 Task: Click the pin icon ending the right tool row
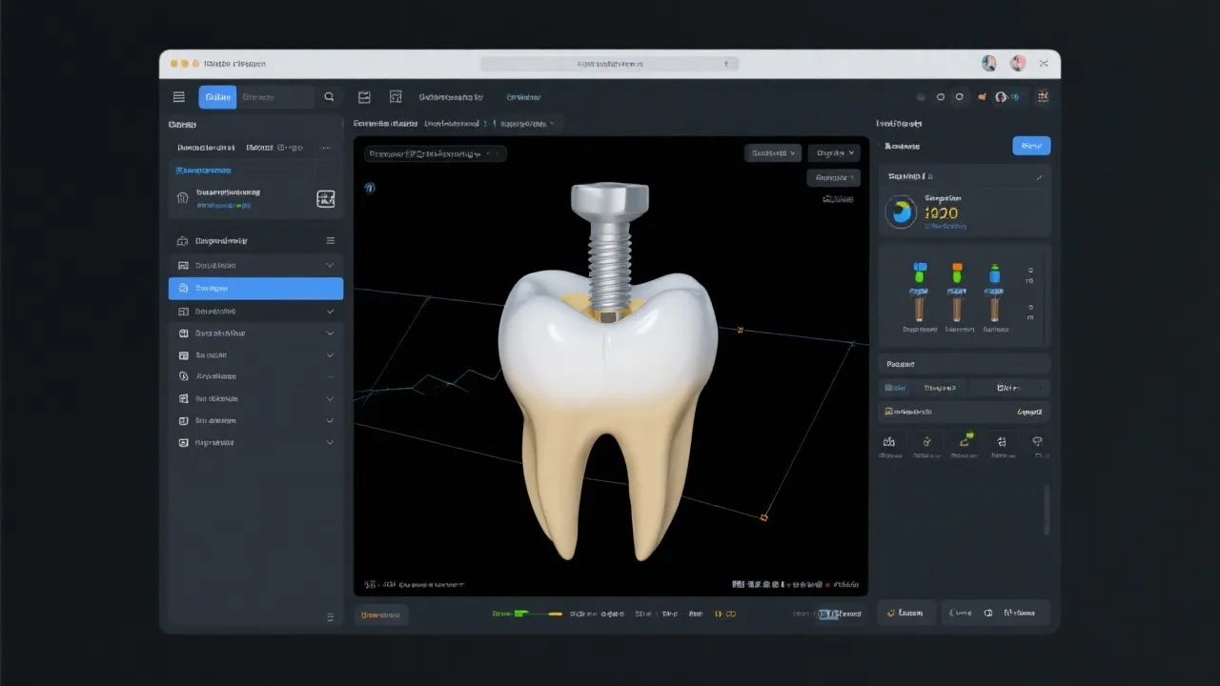pos(1037,441)
